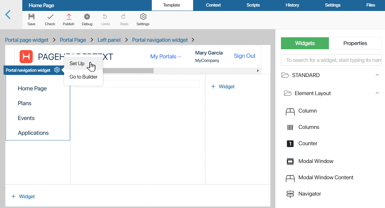Save the template with the Save icon
This screenshot has width=385, height=208.
(x=31, y=17)
